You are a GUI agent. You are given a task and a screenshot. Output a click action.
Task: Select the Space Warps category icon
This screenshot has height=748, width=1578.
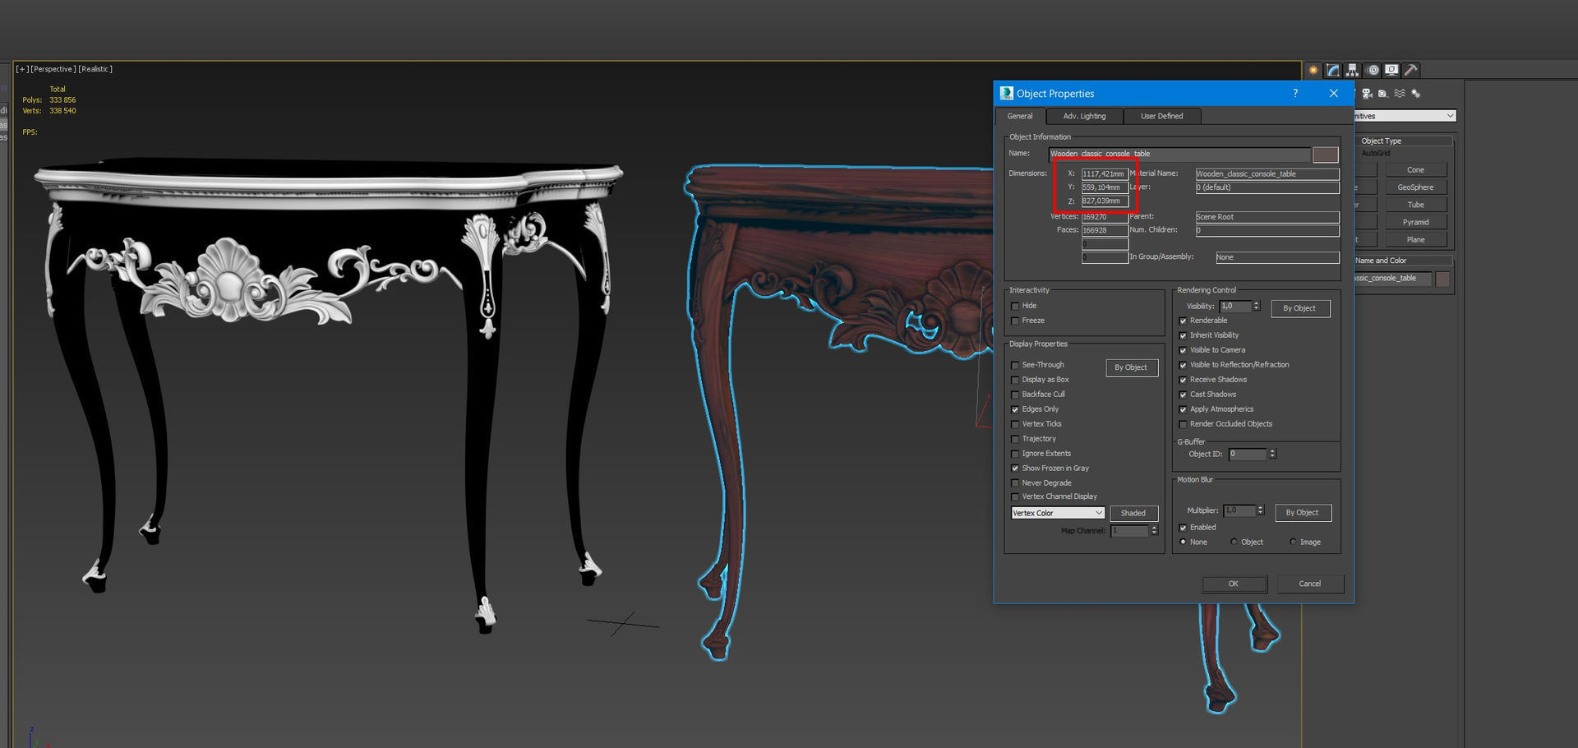(x=1400, y=94)
